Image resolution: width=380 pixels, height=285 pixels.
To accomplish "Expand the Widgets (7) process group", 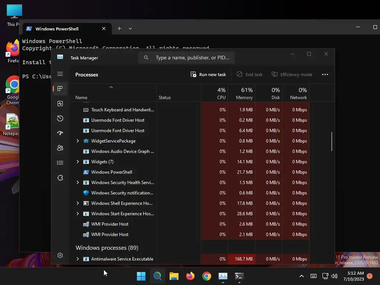I will tap(78, 162).
